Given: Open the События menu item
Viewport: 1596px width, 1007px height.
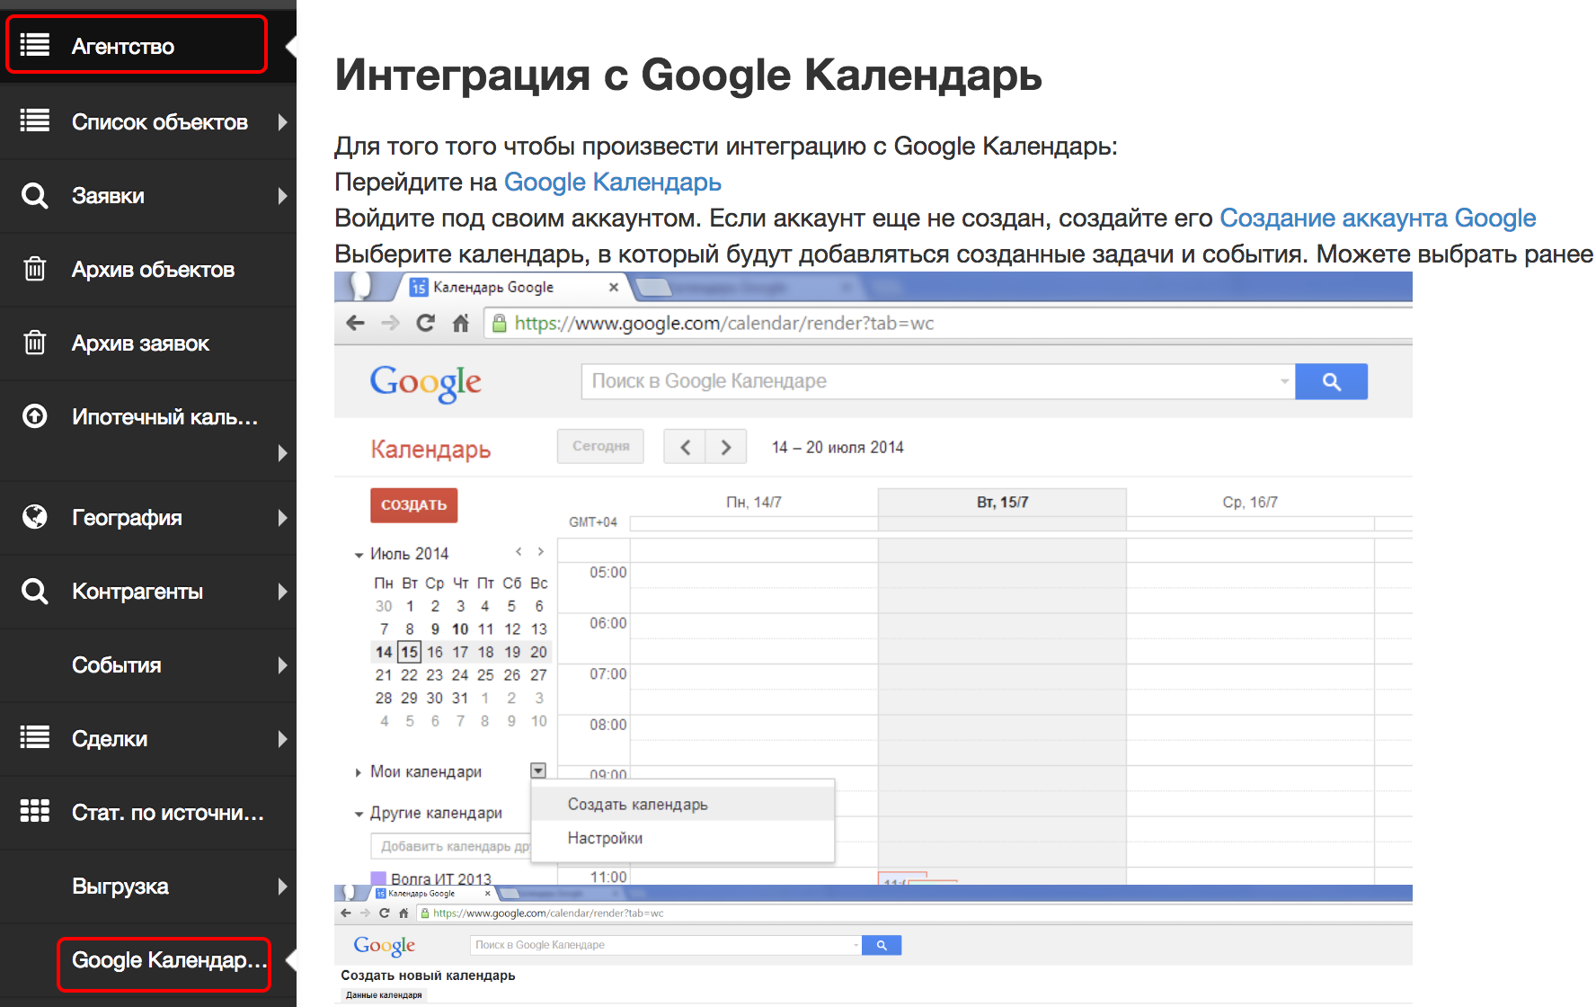Looking at the screenshot, I should coord(117,664).
